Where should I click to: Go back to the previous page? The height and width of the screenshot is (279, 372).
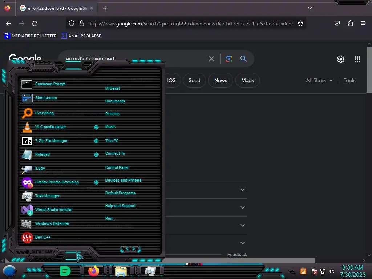coord(9,24)
